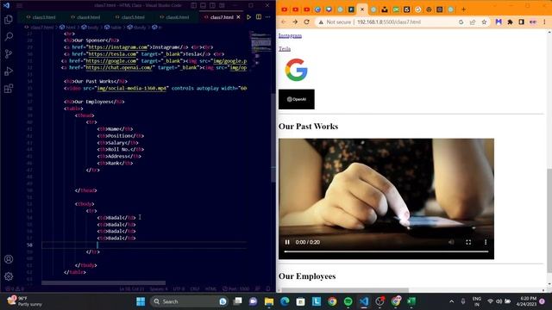Click the OpenAI logo image link
Screen dimensions: 552x310
[297, 99]
